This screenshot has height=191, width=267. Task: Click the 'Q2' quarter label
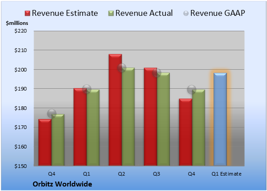(122, 174)
